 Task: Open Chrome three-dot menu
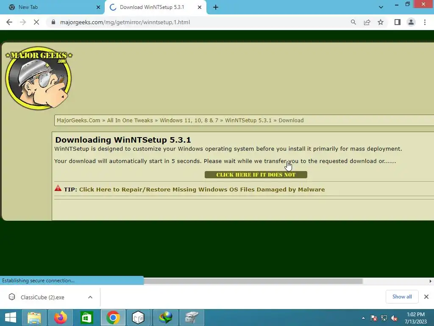(x=425, y=22)
